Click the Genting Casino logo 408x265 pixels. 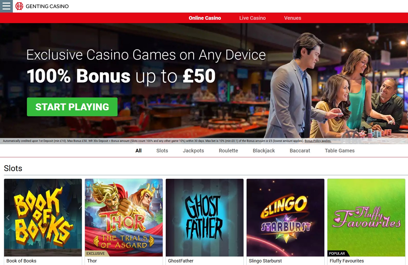(42, 6)
